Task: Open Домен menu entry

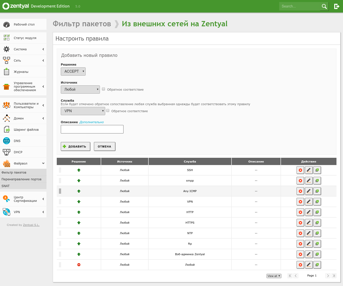Action: [x=23, y=118]
